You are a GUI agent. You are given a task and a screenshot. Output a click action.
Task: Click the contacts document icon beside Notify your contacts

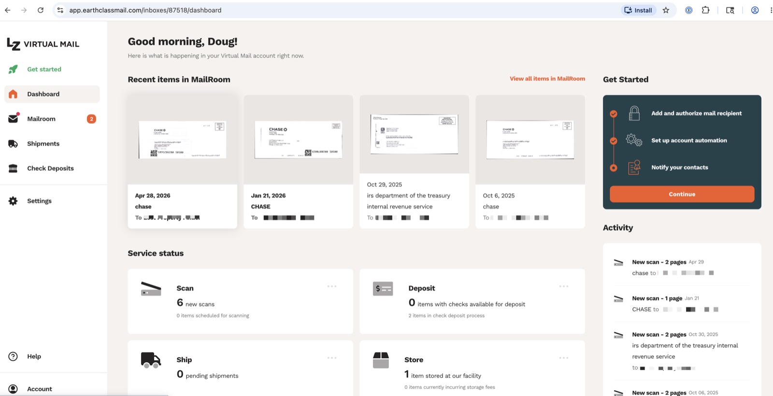point(634,167)
